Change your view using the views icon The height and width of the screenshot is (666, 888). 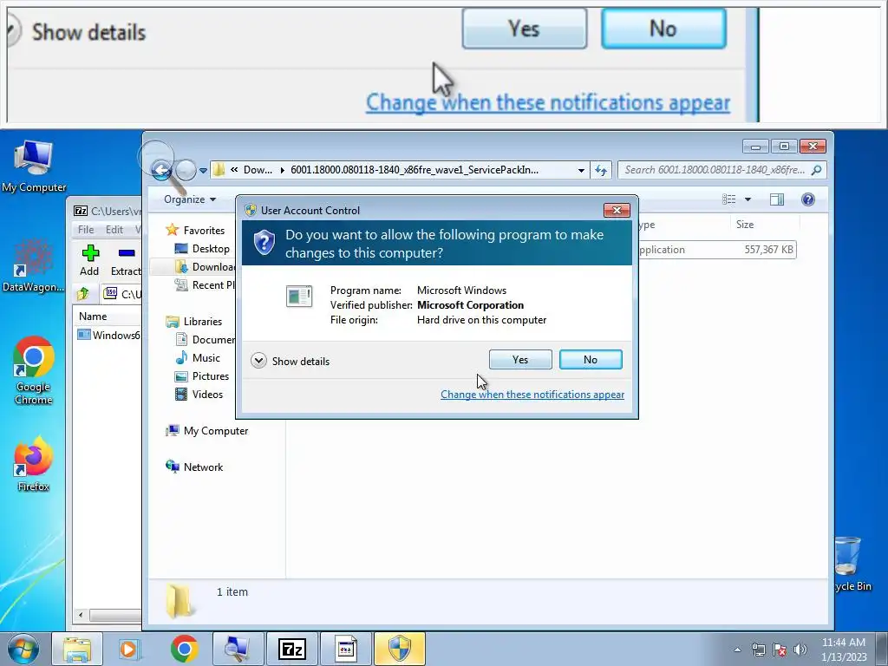pyautogui.click(x=728, y=199)
